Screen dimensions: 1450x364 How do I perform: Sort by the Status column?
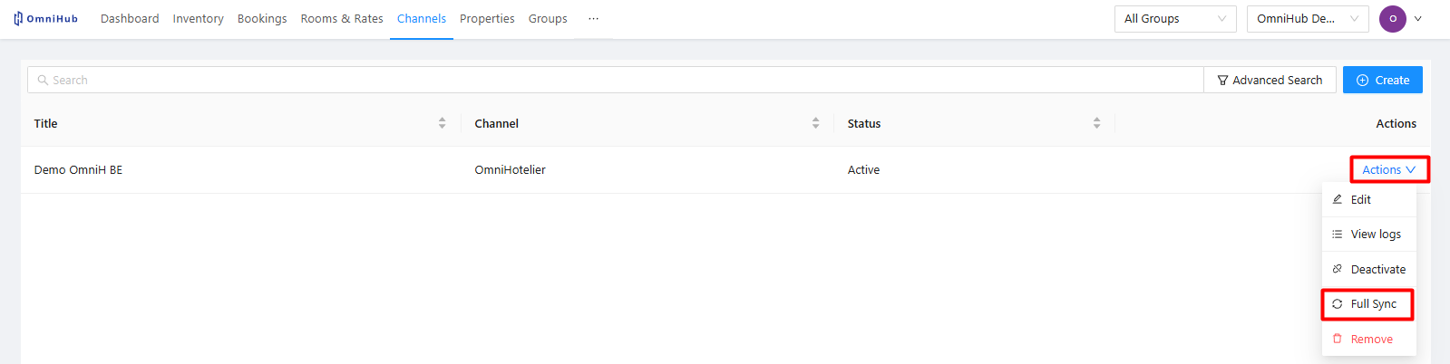[x=1096, y=123]
